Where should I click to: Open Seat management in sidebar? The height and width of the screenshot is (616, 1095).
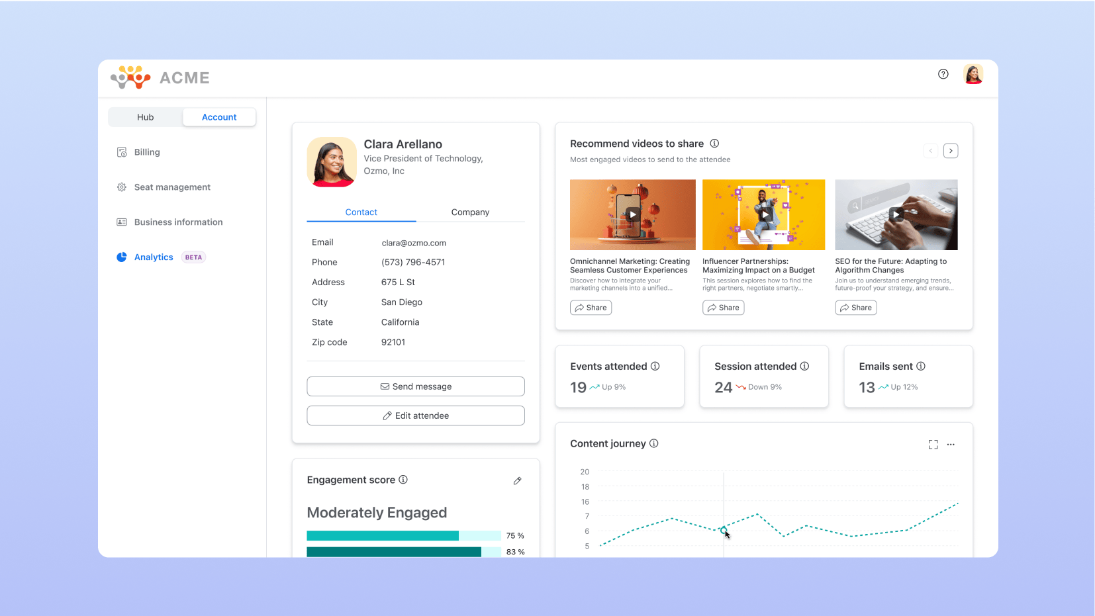click(172, 187)
